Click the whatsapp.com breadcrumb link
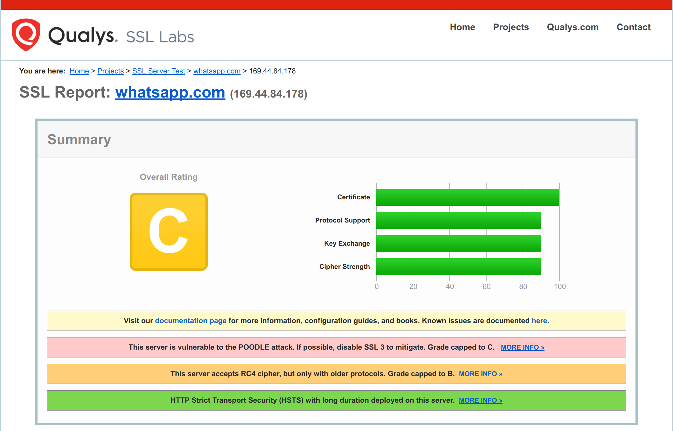Screen dimensions: 673x431 (x=217, y=71)
